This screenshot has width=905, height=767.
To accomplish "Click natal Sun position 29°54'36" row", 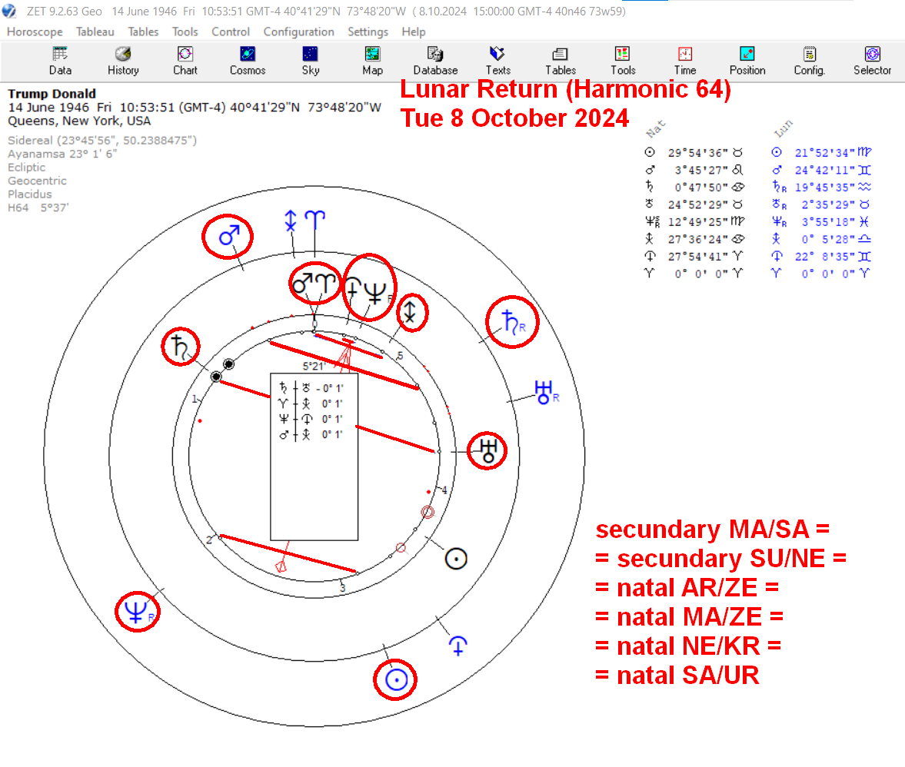I will (x=694, y=153).
